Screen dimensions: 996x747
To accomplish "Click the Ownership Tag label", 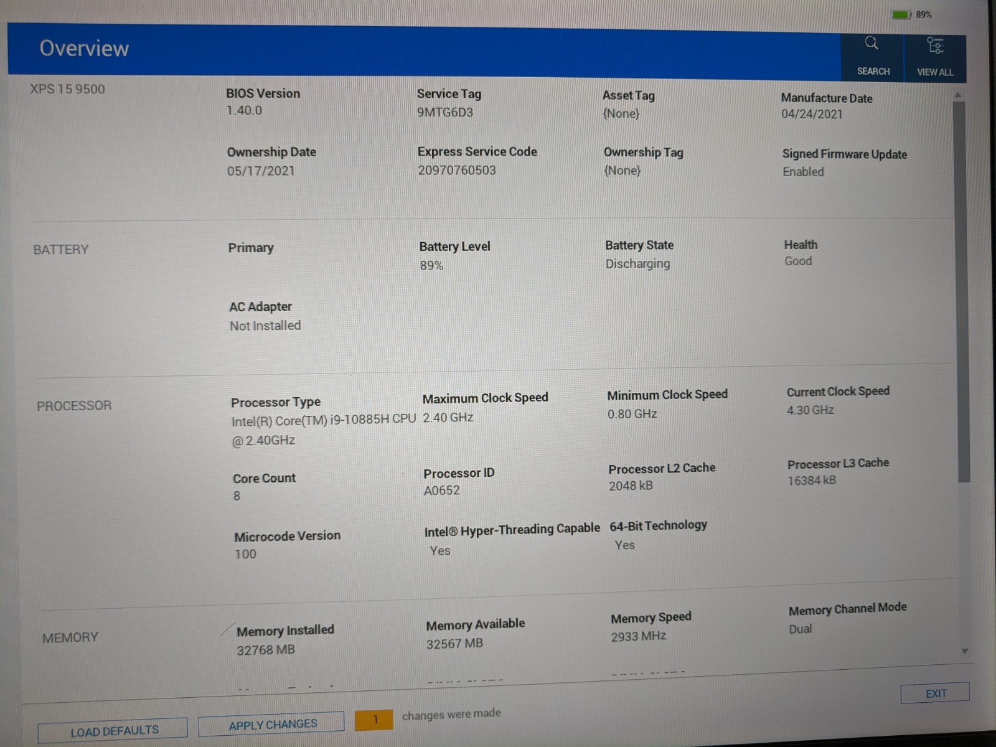I will [643, 153].
